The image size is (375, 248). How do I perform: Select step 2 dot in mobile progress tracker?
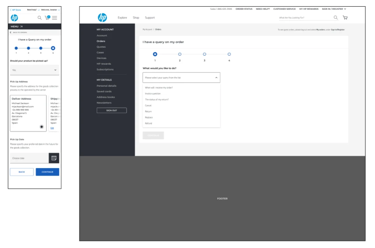pos(29,48)
